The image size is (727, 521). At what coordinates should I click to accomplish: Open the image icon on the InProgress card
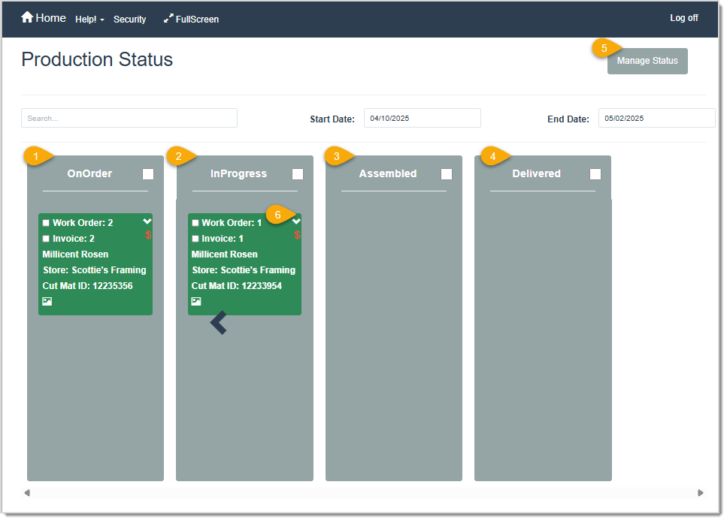pyautogui.click(x=196, y=301)
